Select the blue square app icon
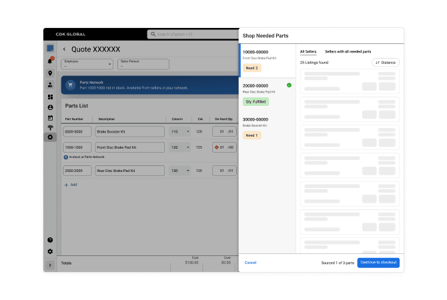This screenshot has width=447, height=300. click(50, 48)
